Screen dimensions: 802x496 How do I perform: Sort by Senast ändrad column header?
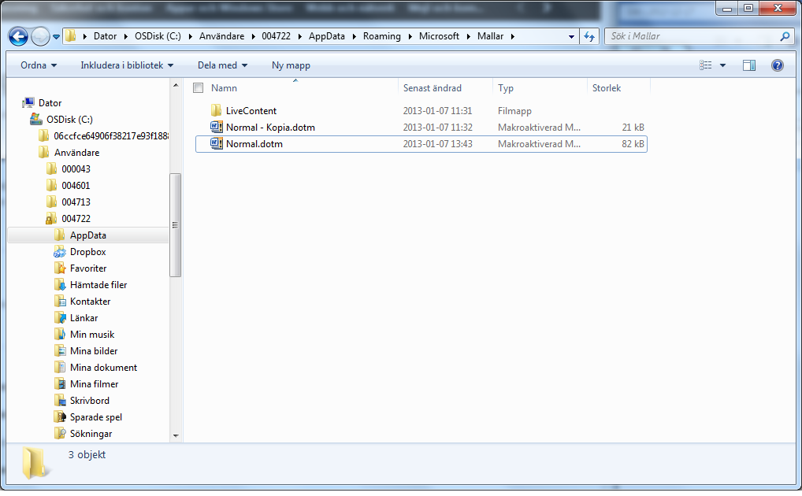(x=433, y=88)
